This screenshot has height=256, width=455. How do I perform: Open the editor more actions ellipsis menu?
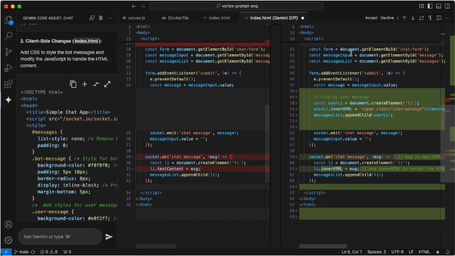[x=448, y=18]
